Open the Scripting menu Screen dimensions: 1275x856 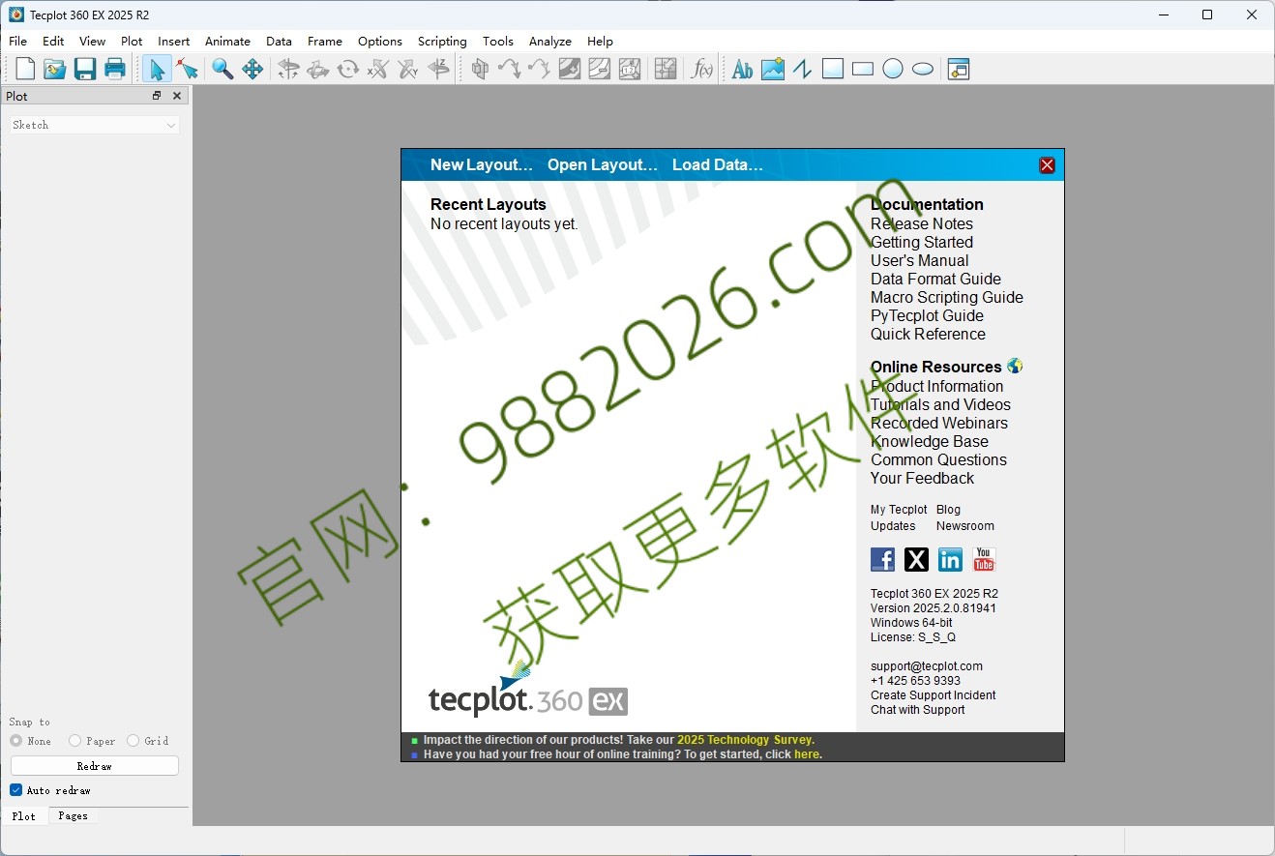(x=442, y=42)
